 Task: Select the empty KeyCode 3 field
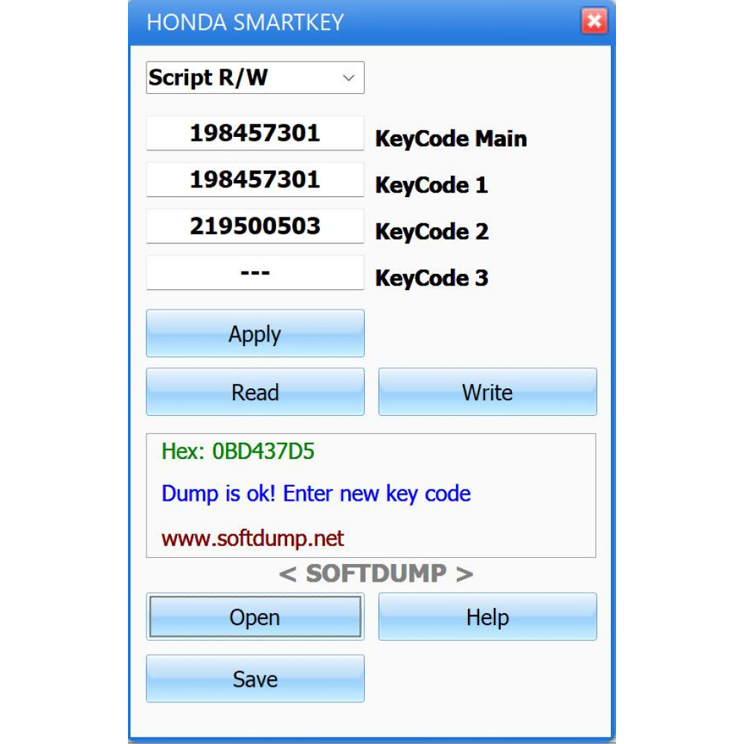(x=254, y=272)
